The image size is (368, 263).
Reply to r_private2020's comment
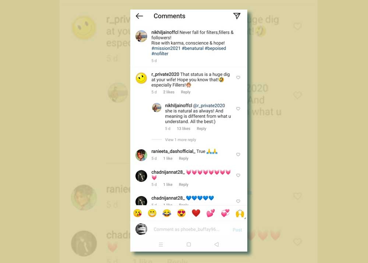(185, 92)
